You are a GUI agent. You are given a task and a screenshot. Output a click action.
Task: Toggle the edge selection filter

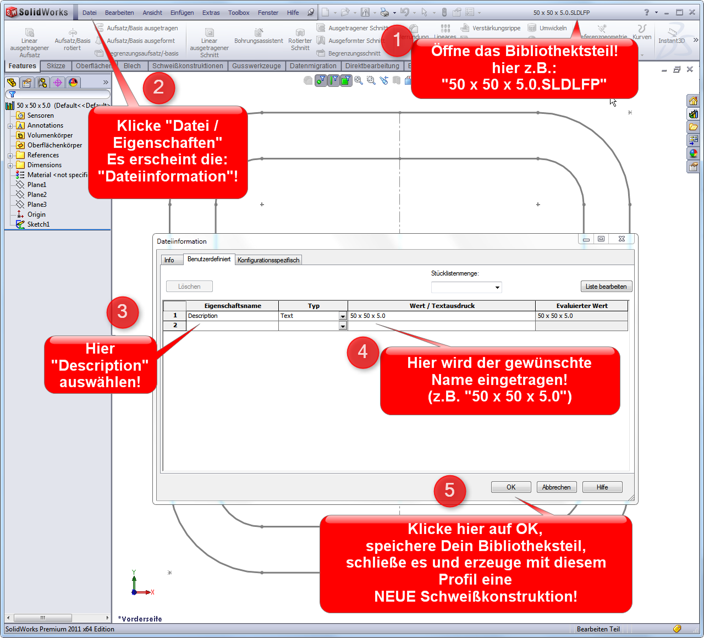tap(333, 80)
